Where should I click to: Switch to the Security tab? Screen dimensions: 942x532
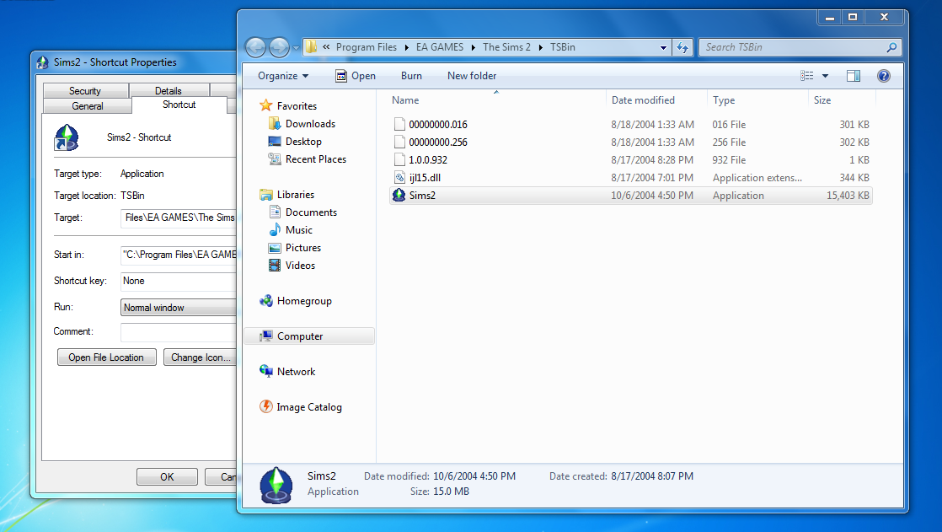85,90
